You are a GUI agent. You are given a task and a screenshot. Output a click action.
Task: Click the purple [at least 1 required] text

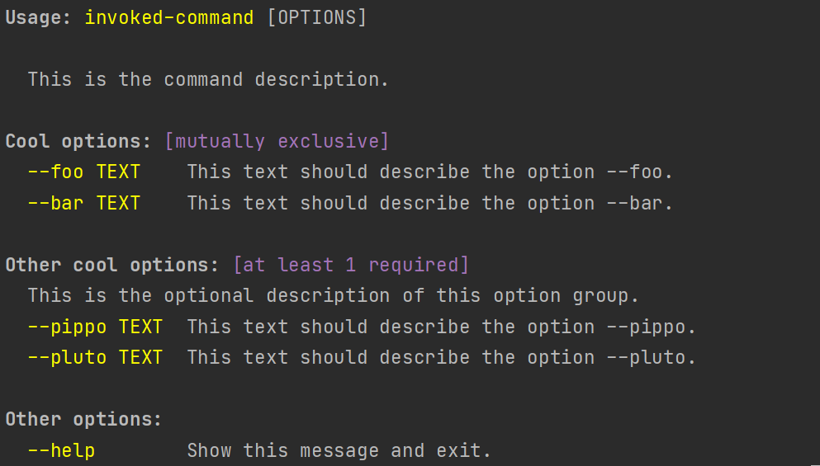click(351, 266)
